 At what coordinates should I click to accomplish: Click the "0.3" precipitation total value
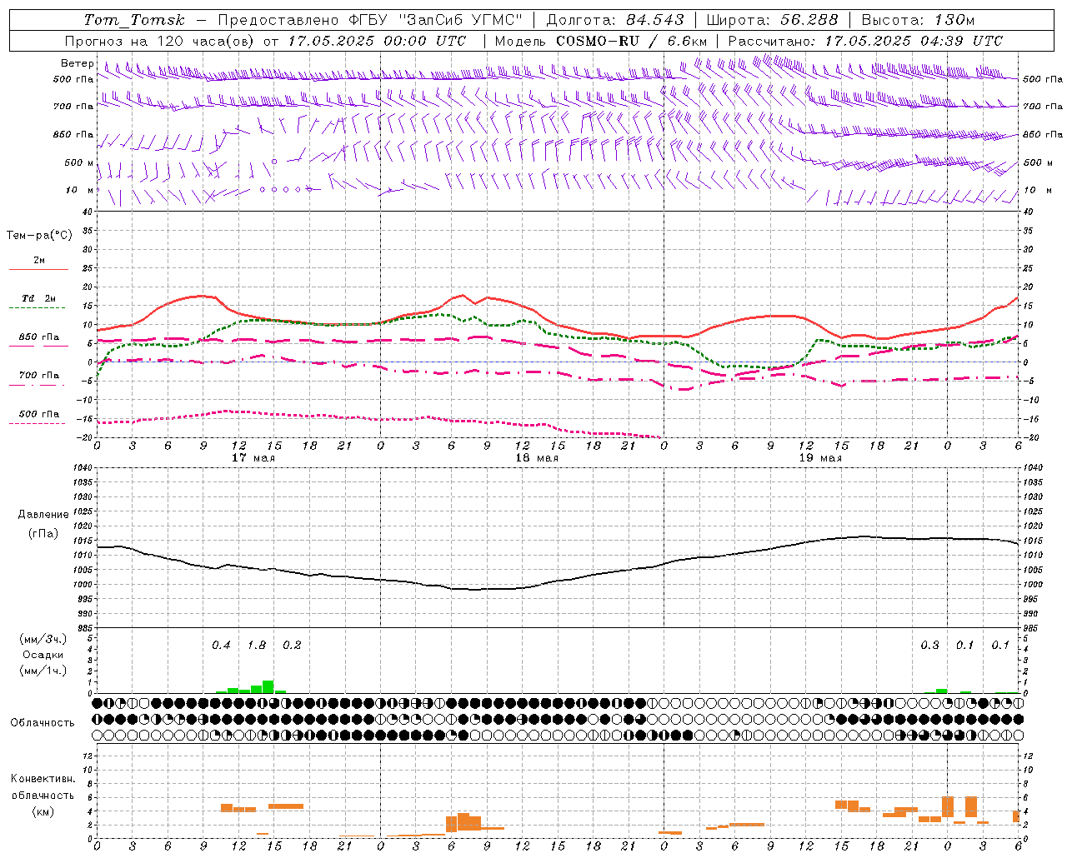point(929,646)
